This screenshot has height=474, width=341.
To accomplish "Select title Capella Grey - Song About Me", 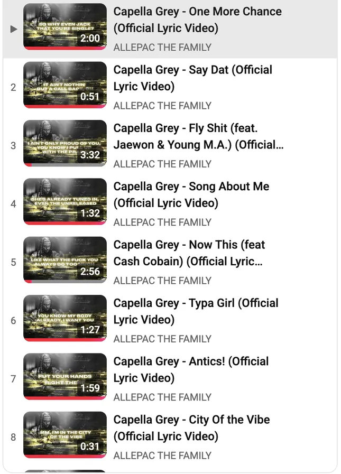I will tap(191, 195).
